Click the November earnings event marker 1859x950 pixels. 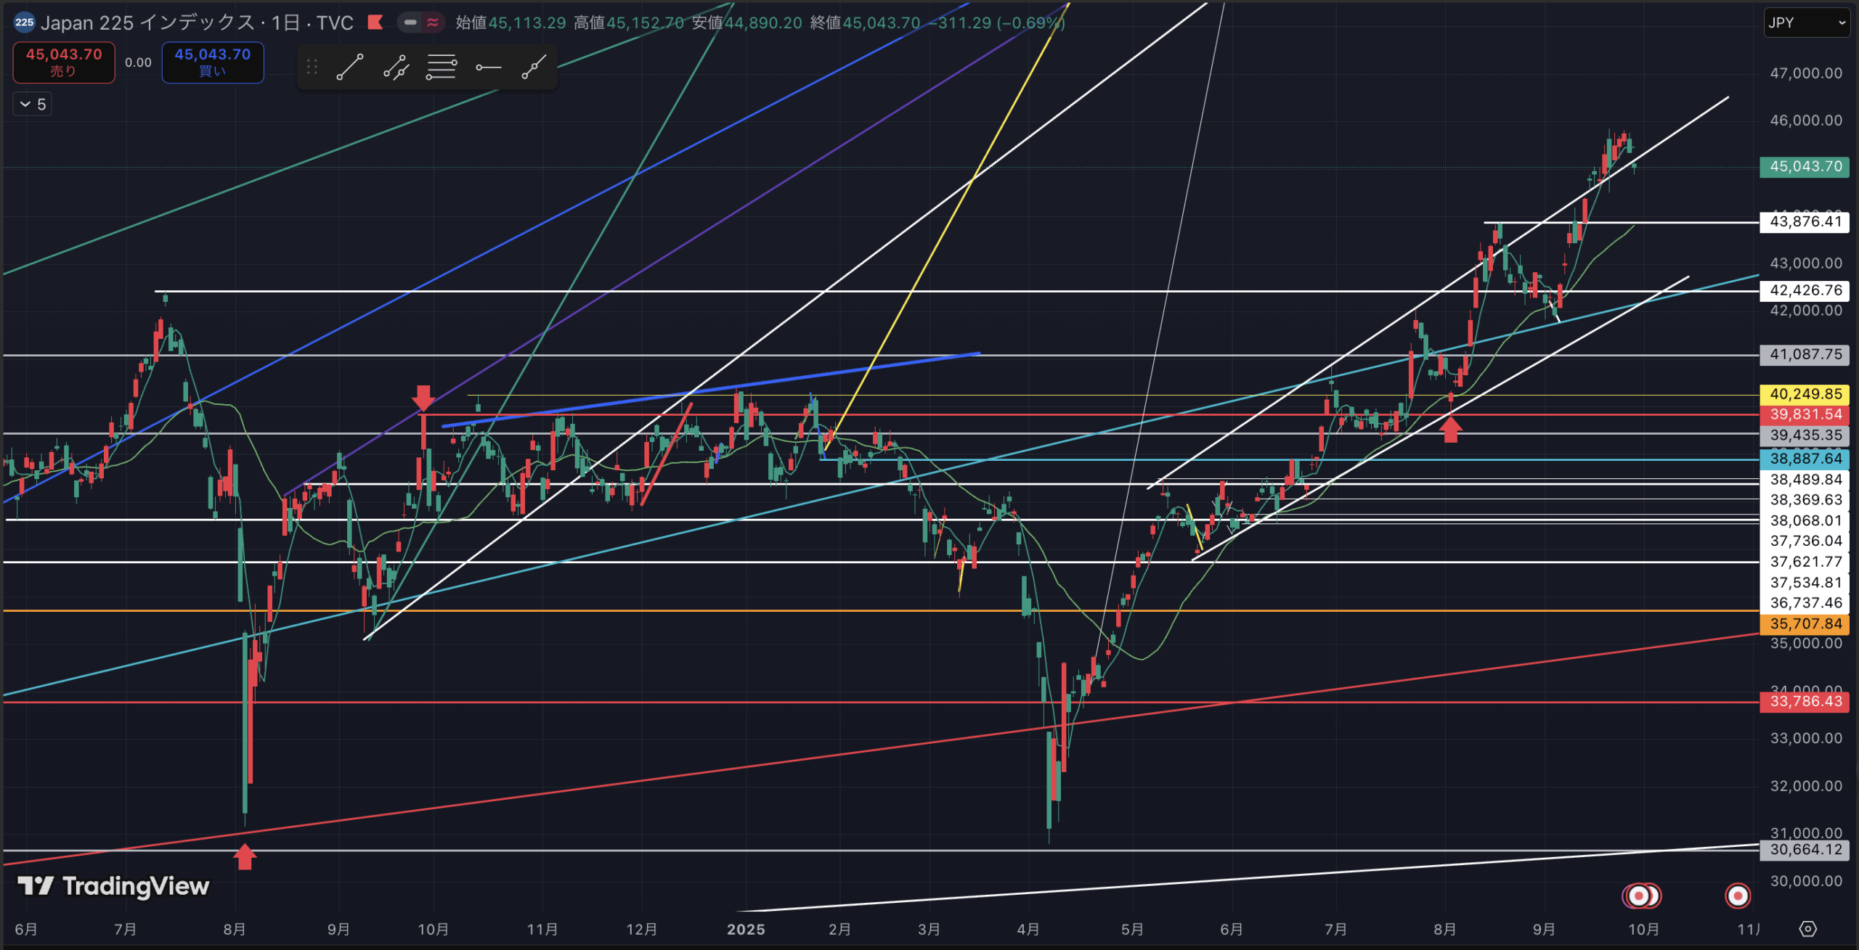click(1737, 896)
